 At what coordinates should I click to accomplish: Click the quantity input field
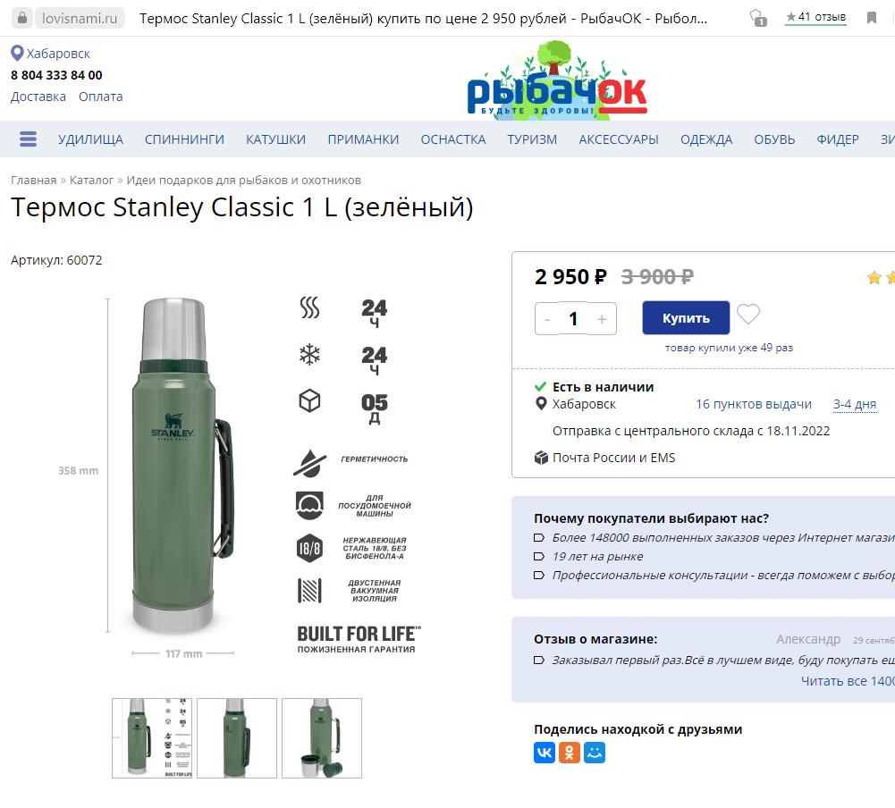coord(574,319)
